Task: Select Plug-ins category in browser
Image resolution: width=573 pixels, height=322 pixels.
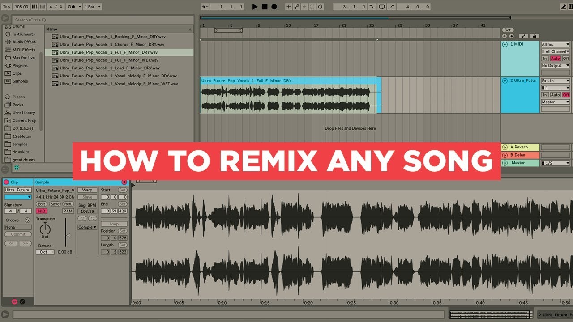Action: coord(20,65)
